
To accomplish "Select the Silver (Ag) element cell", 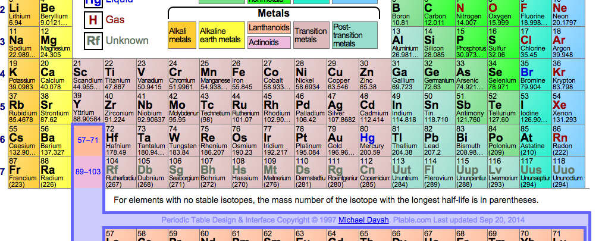I will click(343, 108).
